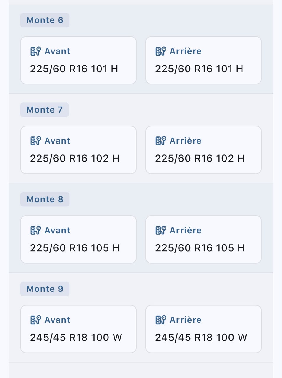Viewport: 282px width, 378px height.
Task: Click the tire icon beside Monte 8 Avant
Action: click(36, 230)
